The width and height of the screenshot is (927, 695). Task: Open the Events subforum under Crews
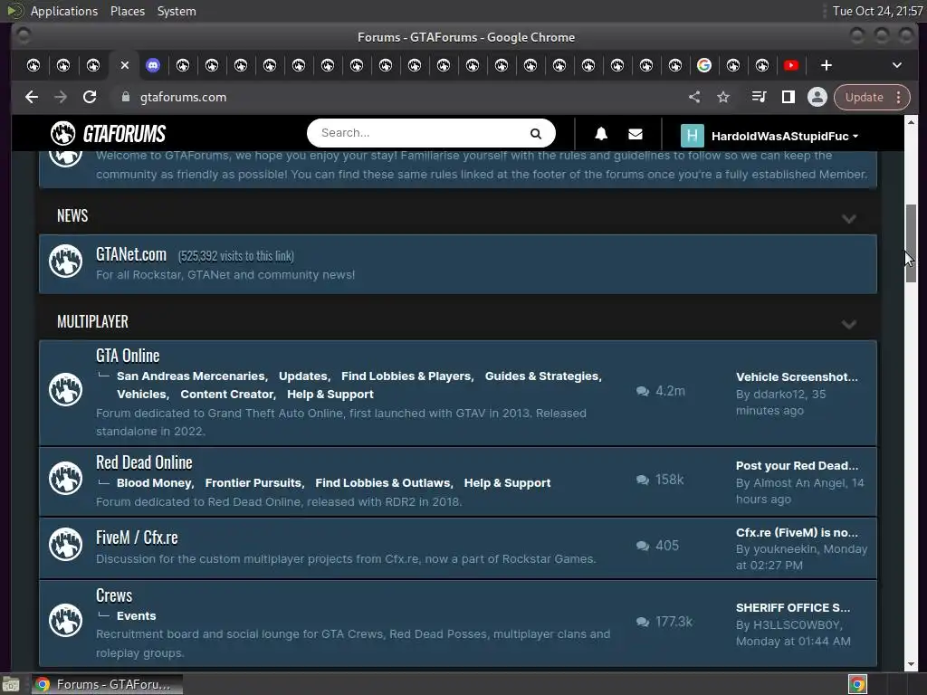137,615
